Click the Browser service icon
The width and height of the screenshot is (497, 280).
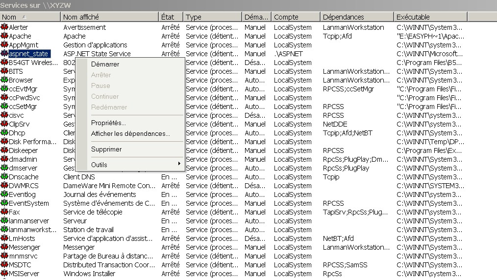click(4, 80)
